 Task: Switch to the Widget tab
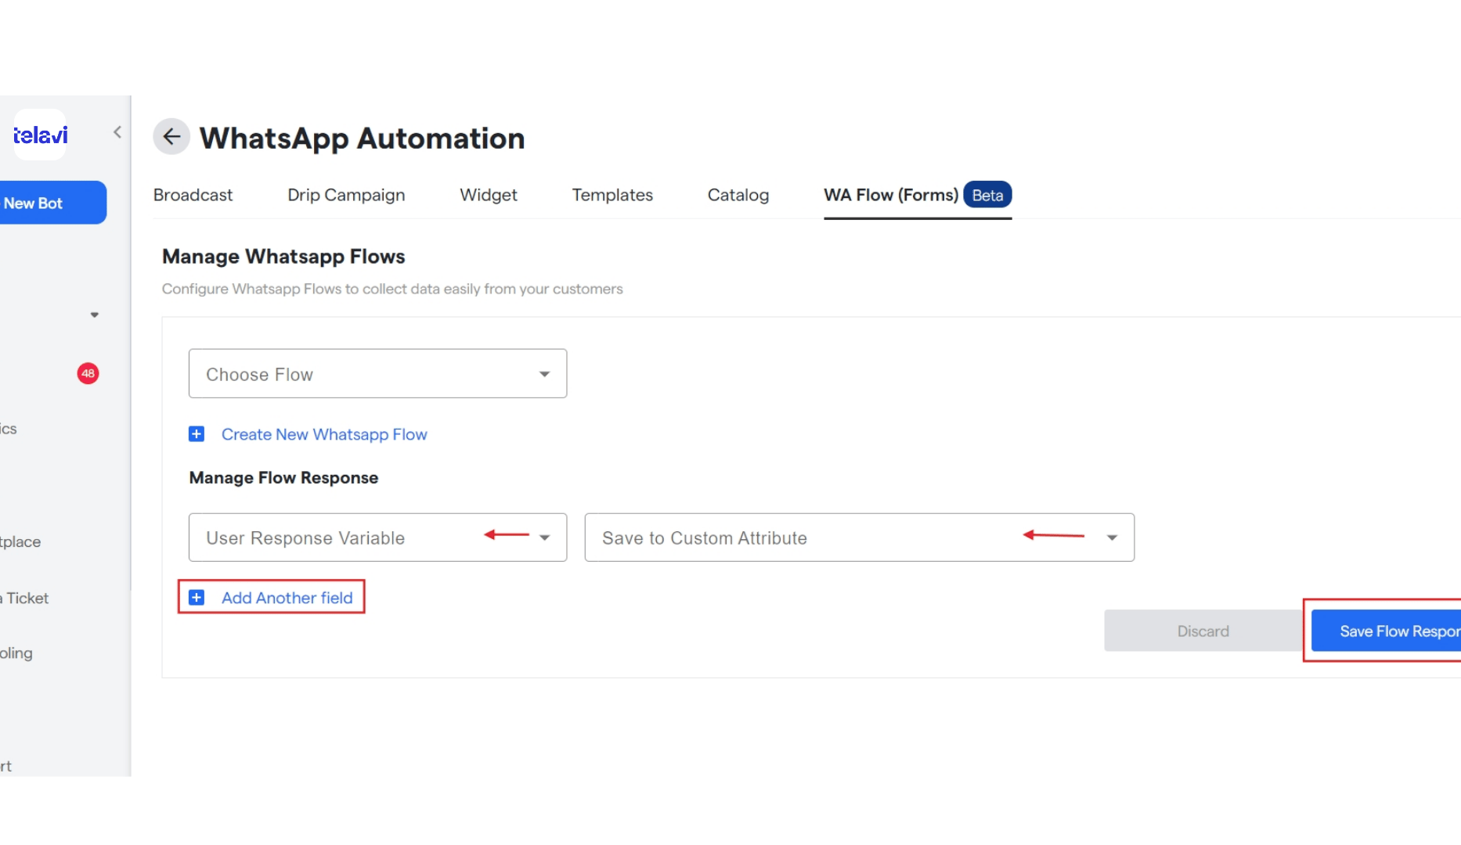pyautogui.click(x=489, y=195)
